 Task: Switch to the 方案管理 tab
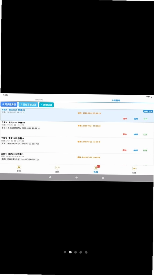[x=116, y=100]
